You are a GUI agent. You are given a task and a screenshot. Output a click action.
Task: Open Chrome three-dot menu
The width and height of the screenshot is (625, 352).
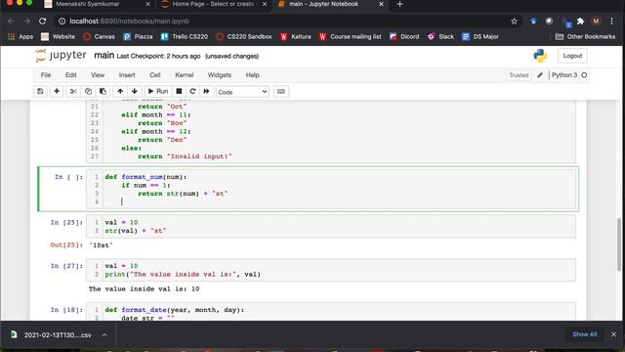pyautogui.click(x=611, y=22)
